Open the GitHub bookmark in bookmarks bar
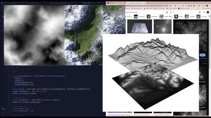 coord(160,9)
